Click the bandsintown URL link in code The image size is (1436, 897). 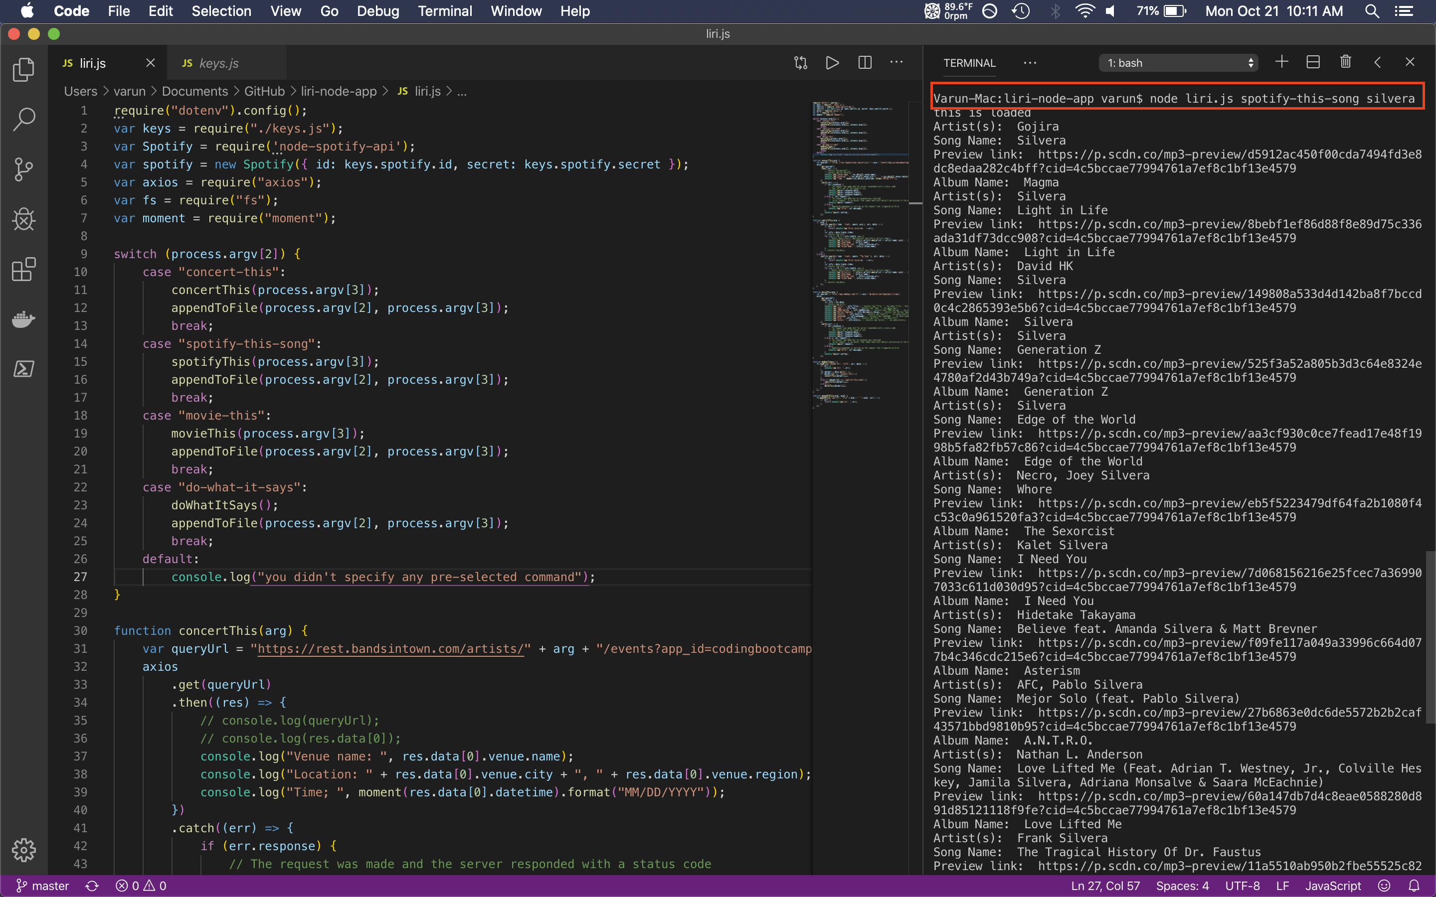[390, 649]
